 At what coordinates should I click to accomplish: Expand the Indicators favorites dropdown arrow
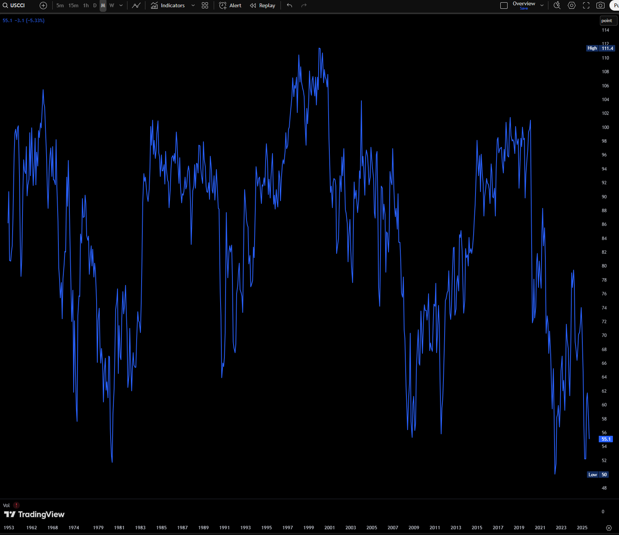point(193,5)
